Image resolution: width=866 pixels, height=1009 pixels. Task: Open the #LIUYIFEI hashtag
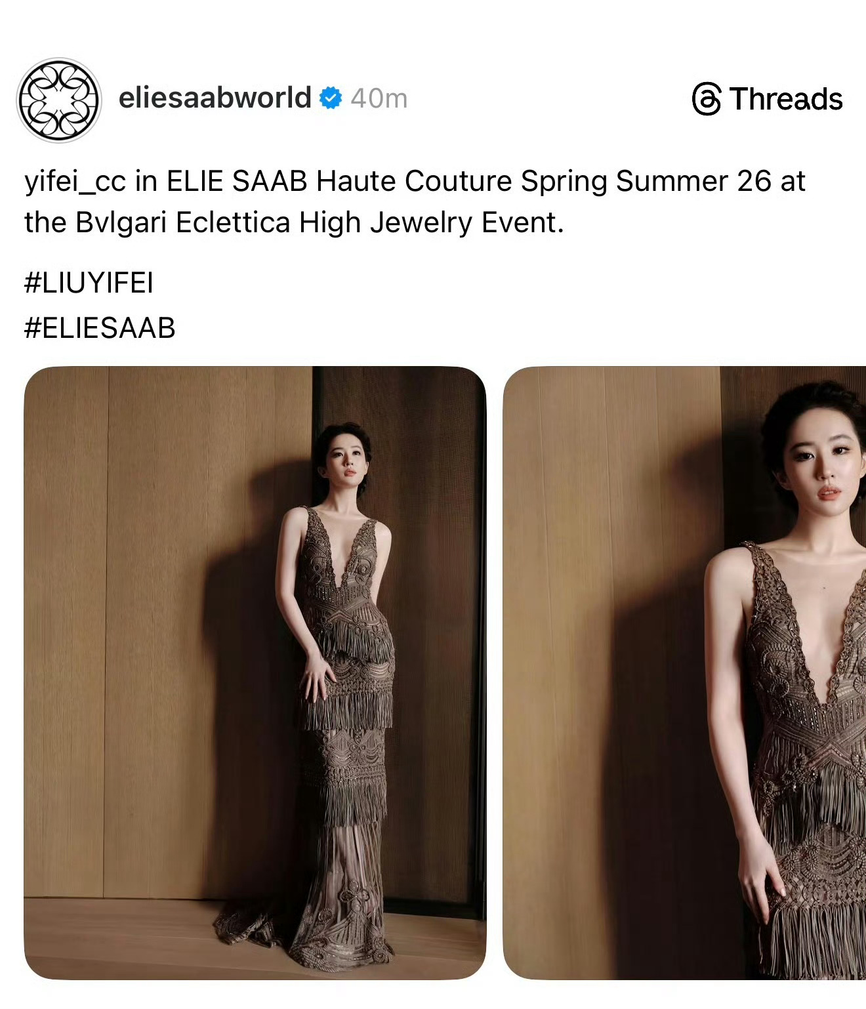click(89, 283)
